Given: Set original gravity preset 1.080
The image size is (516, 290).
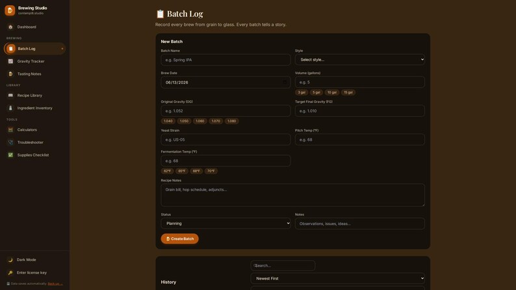Looking at the screenshot, I should [231, 121].
